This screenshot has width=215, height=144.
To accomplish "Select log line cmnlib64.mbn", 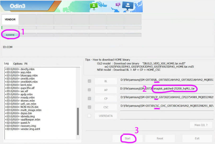I will (x=21, y=82).
